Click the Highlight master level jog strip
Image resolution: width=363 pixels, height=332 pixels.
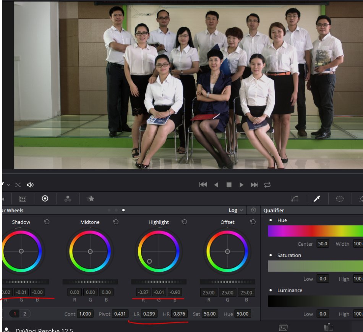(x=159, y=282)
